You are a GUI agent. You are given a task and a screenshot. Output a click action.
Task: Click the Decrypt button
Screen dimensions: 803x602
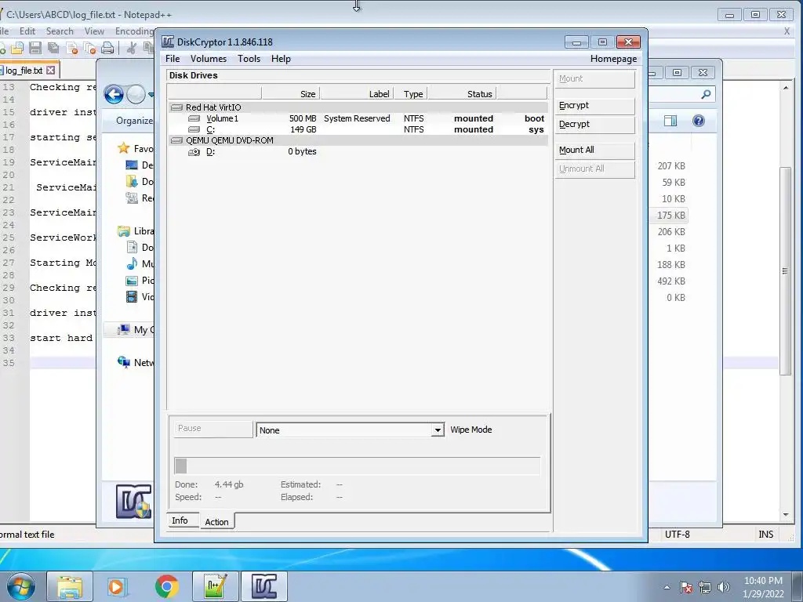coord(594,125)
